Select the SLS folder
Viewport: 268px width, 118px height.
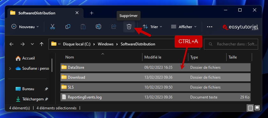(156, 87)
